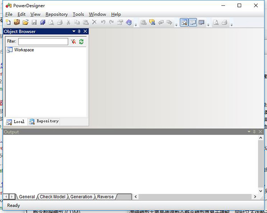The height and width of the screenshot is (213, 267).
Task: Open the Edit menu
Action: (x=21, y=14)
